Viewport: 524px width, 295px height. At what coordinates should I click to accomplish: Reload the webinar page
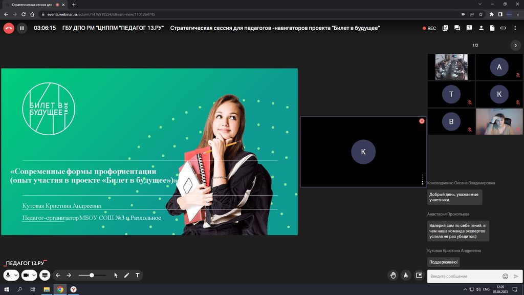[24, 14]
